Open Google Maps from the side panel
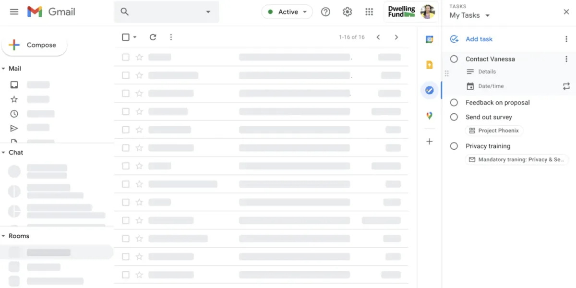The width and height of the screenshot is (576, 288). click(x=429, y=115)
